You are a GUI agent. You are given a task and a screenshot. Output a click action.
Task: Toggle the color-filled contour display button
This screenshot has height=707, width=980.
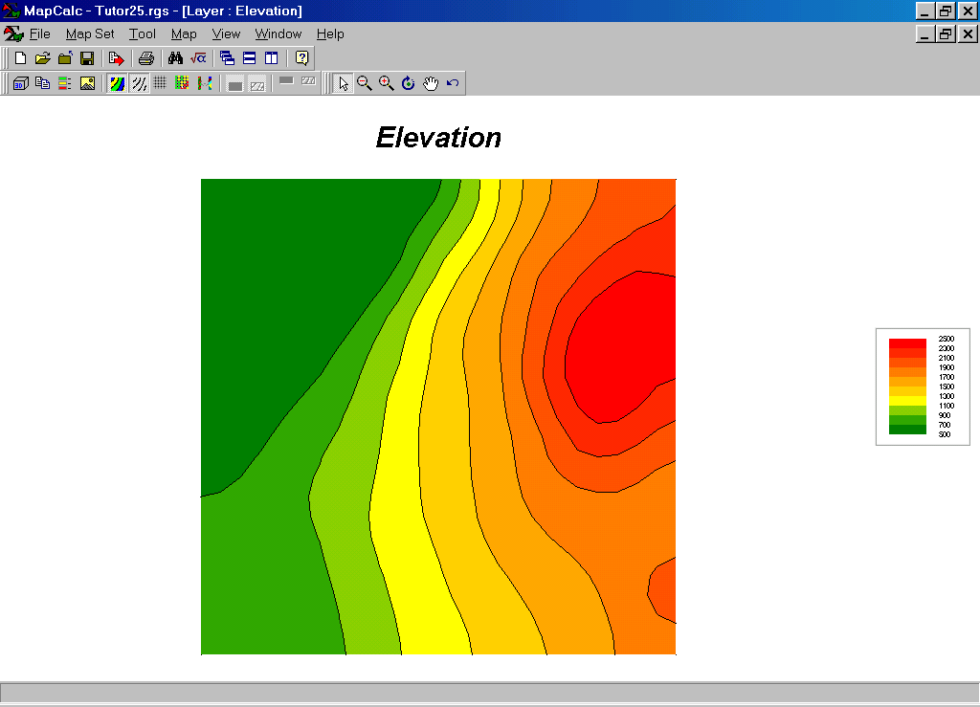coord(117,83)
